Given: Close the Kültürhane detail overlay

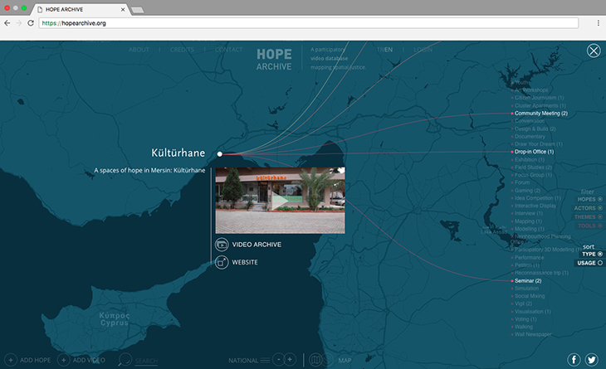Looking at the screenshot, I should coord(594,51).
